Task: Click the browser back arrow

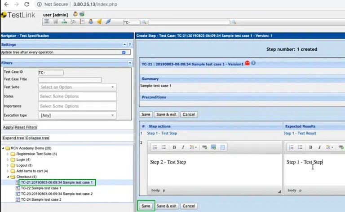Action: coord(6,4)
